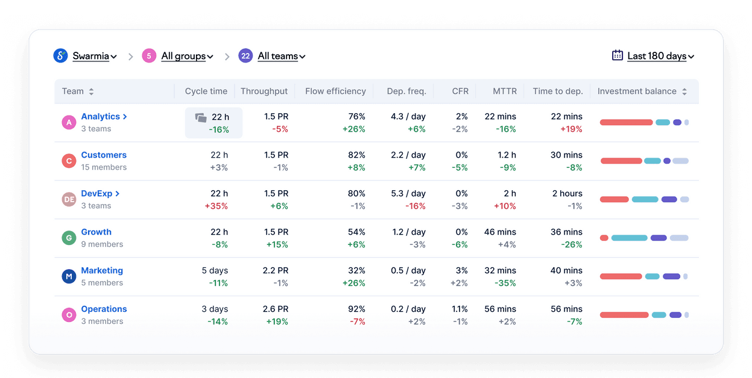Sort by Investment balance arrows
Image resolution: width=752 pixels, height=378 pixels.
(684, 91)
